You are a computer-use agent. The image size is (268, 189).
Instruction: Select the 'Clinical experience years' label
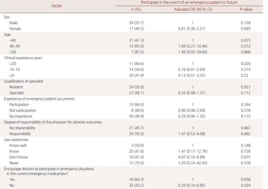click(x=23, y=58)
